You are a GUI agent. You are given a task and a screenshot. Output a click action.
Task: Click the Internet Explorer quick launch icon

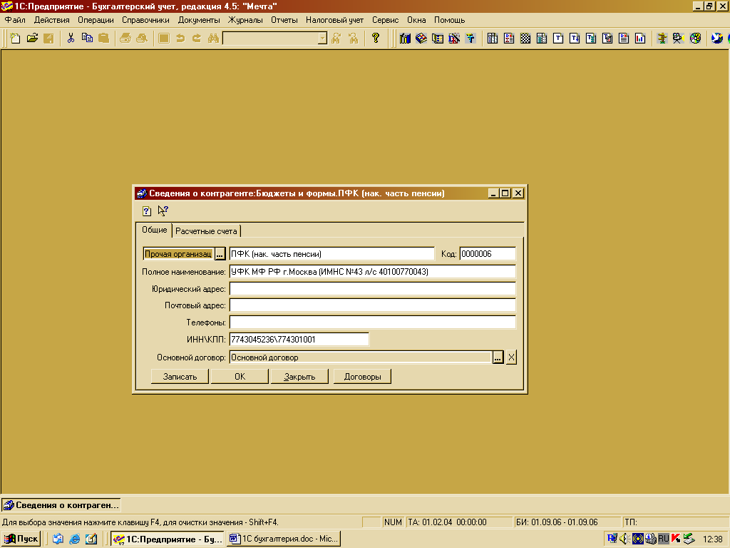pyautogui.click(x=74, y=539)
